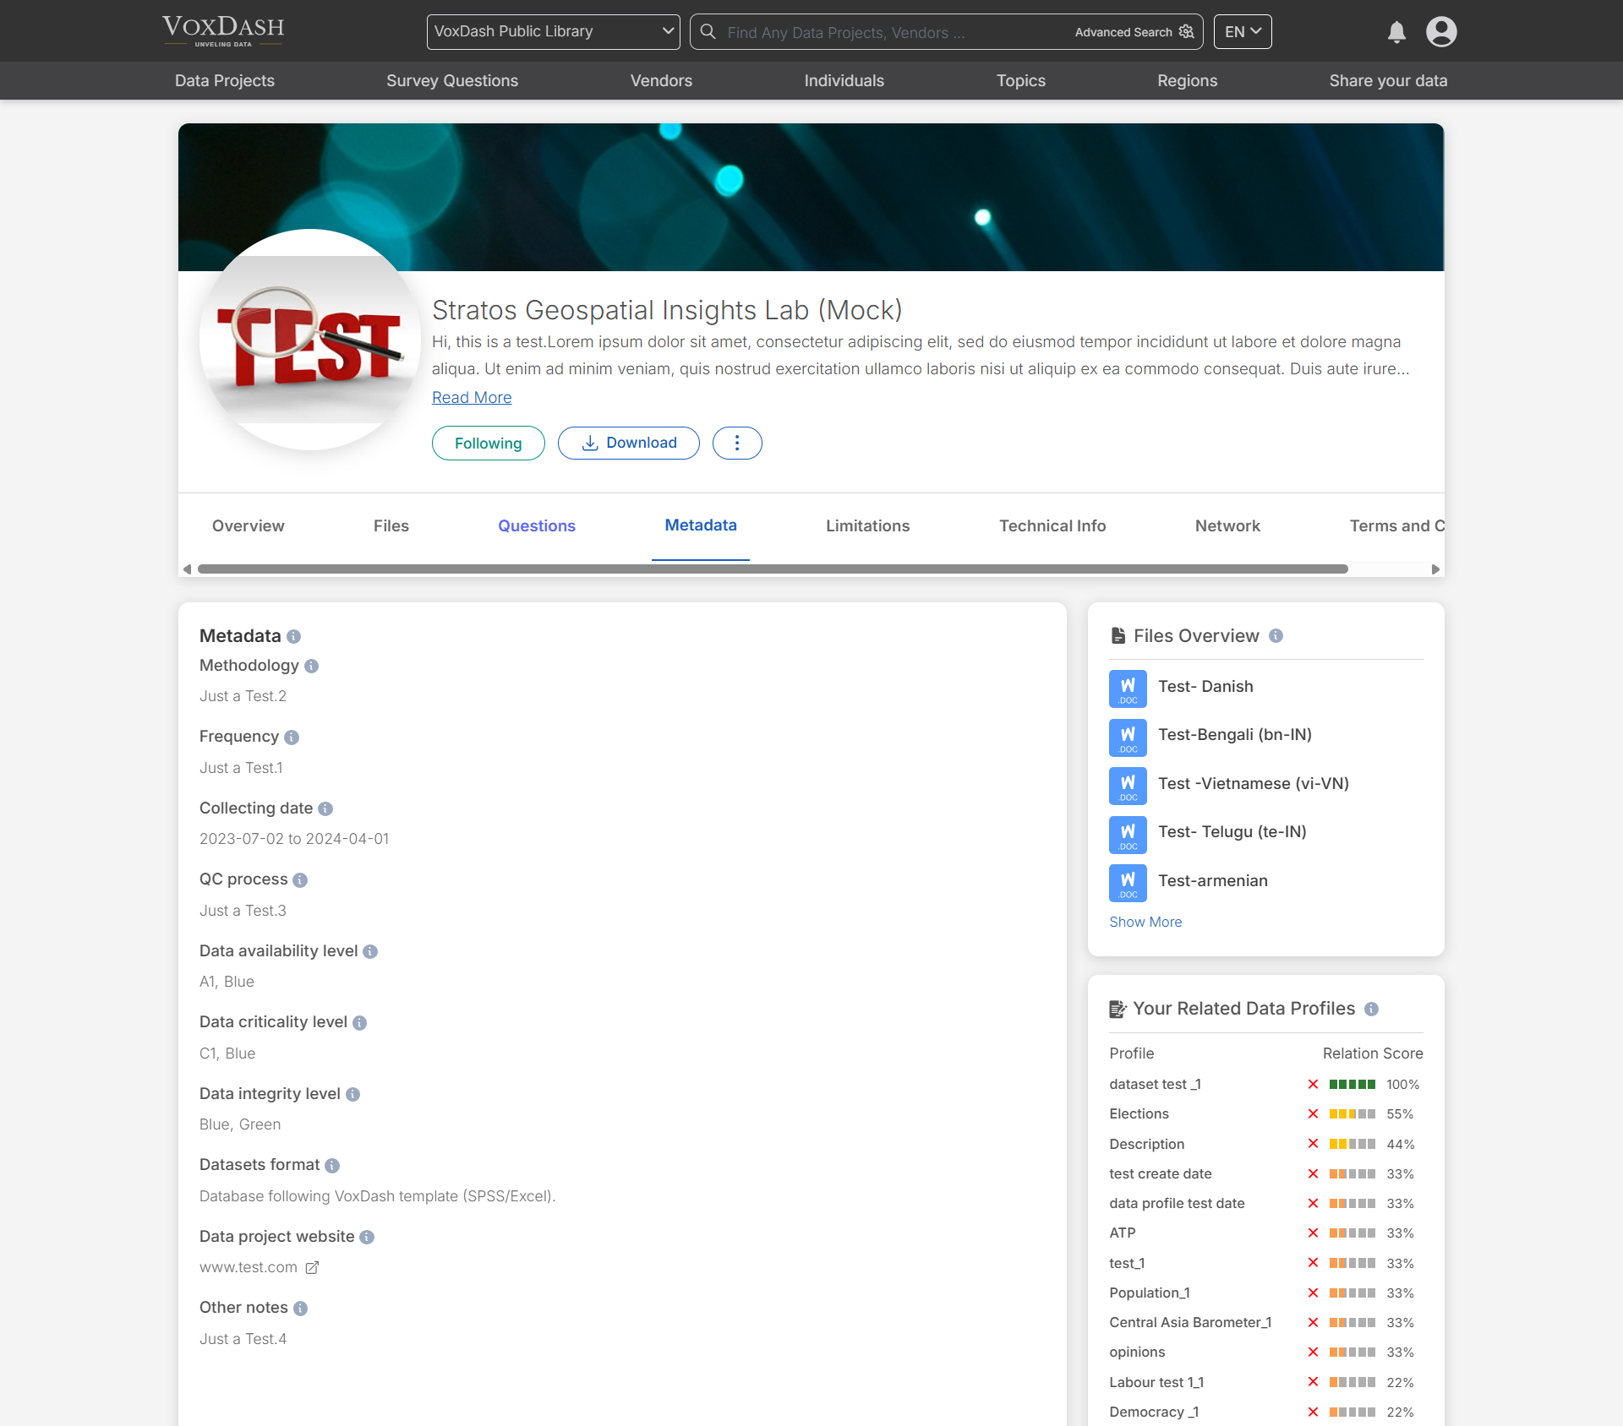The image size is (1623, 1426).
Task: Open the Test- Danish Word document icon
Action: (1128, 689)
